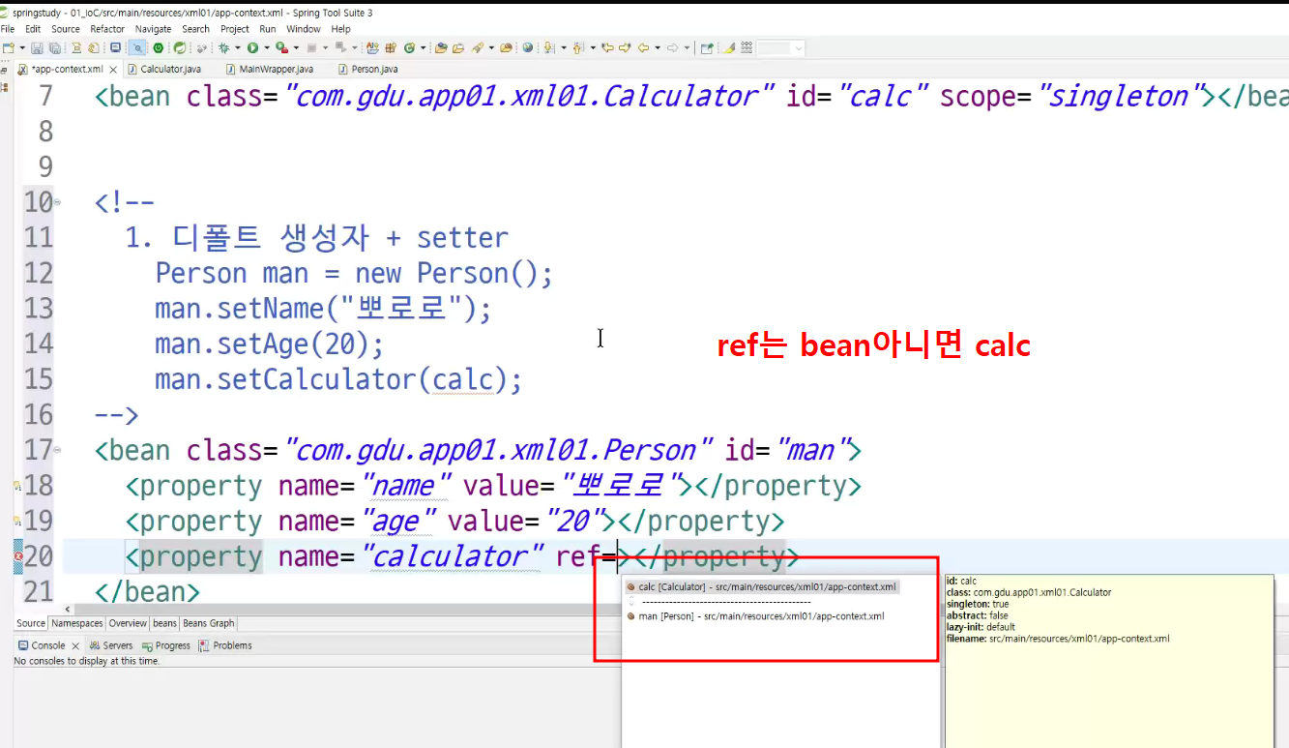Image resolution: width=1289 pixels, height=748 pixels.
Task: Click the green Spring leaf icon
Action: coord(180,47)
